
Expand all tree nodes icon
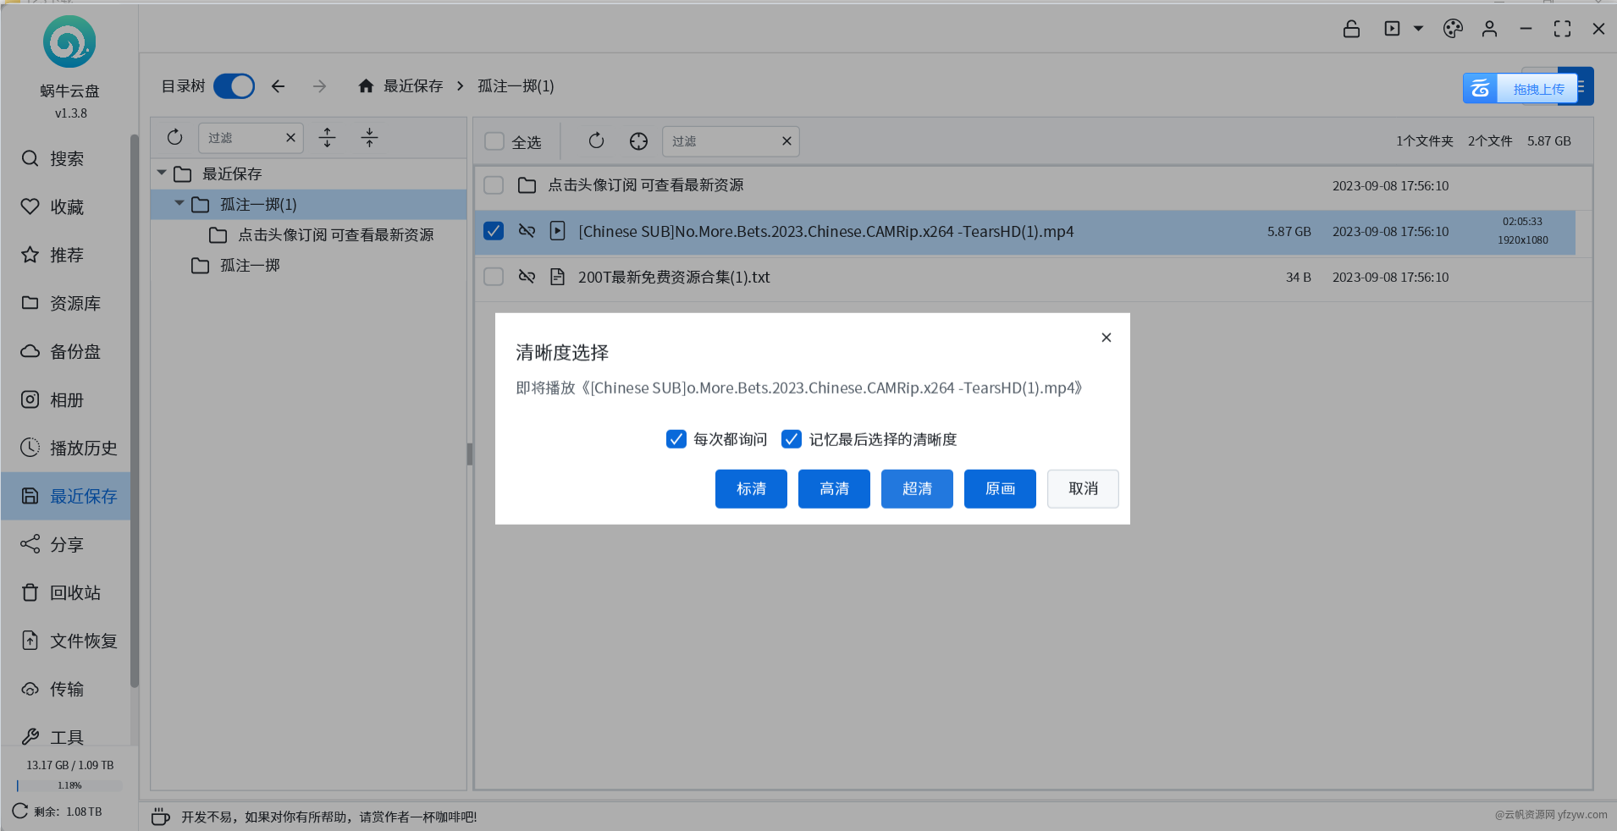327,138
